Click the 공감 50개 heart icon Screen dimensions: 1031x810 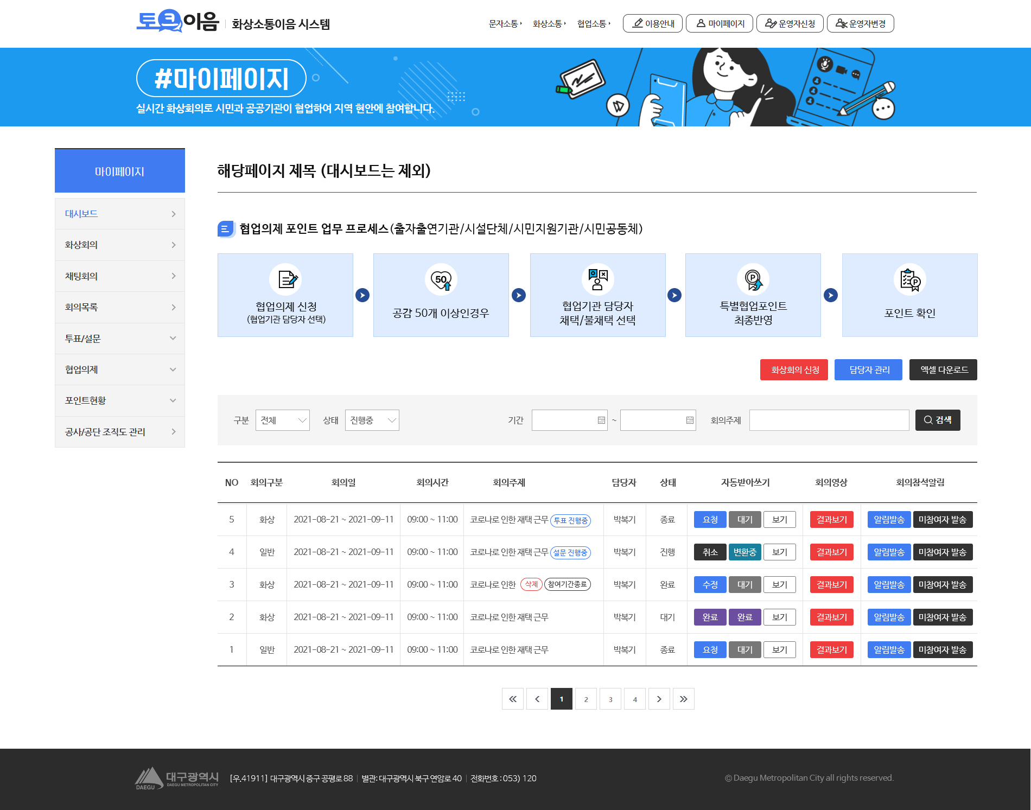click(441, 279)
